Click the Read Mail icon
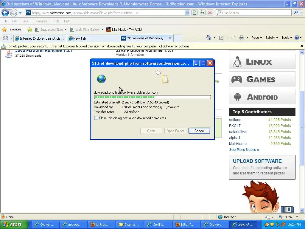The height and width of the screenshot is (229, 305). pos(233,38)
